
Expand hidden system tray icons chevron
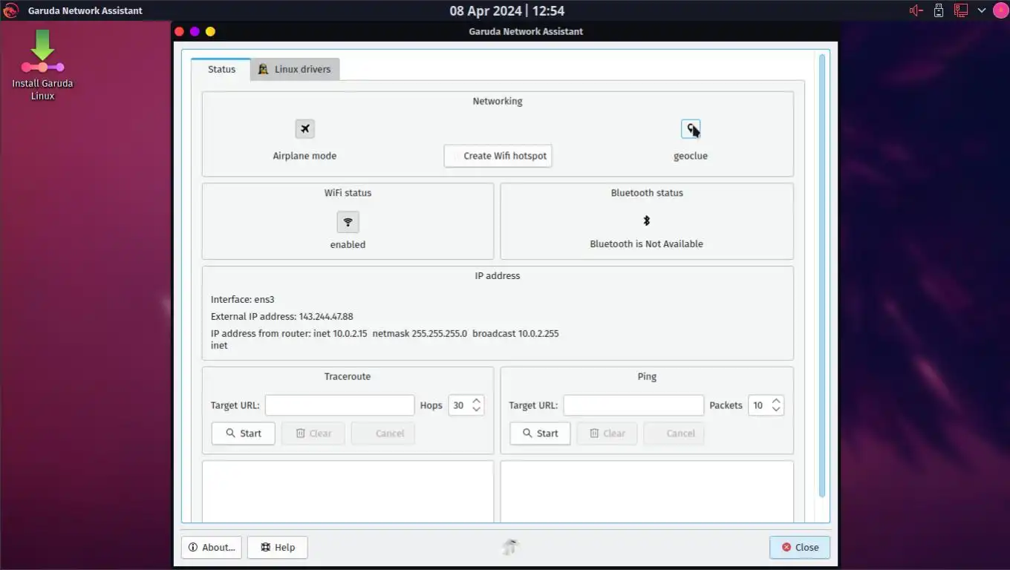tap(982, 10)
